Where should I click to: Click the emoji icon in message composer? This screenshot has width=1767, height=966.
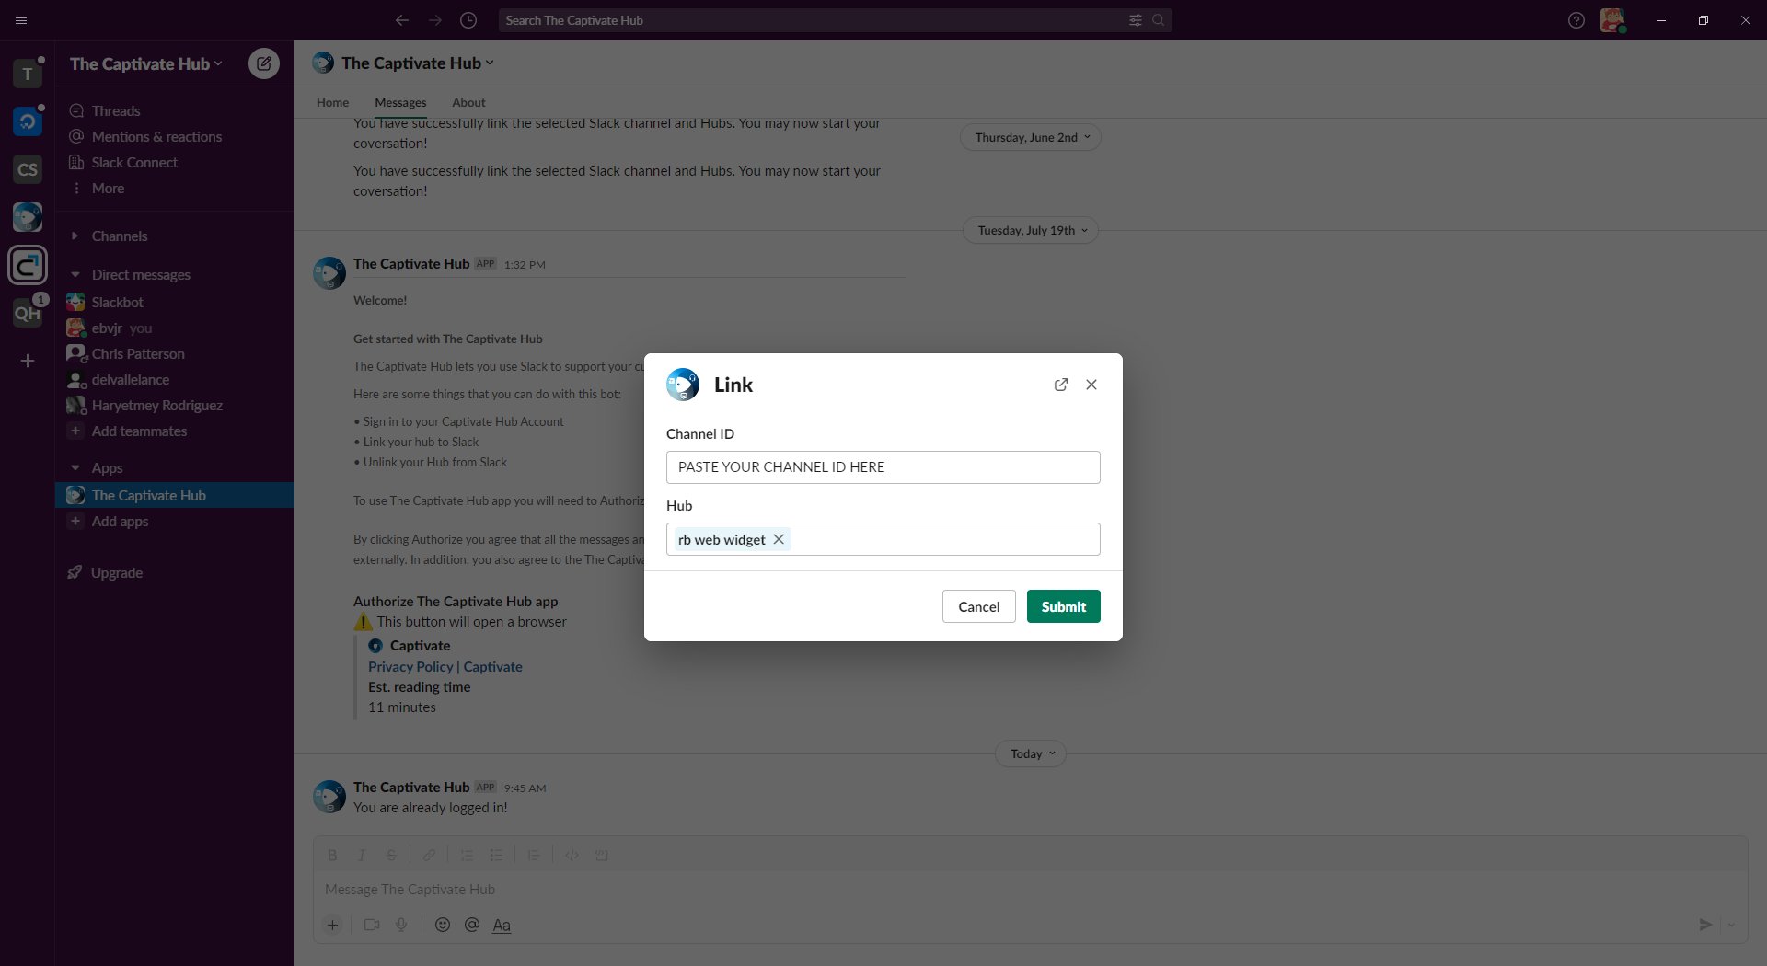coord(443,925)
